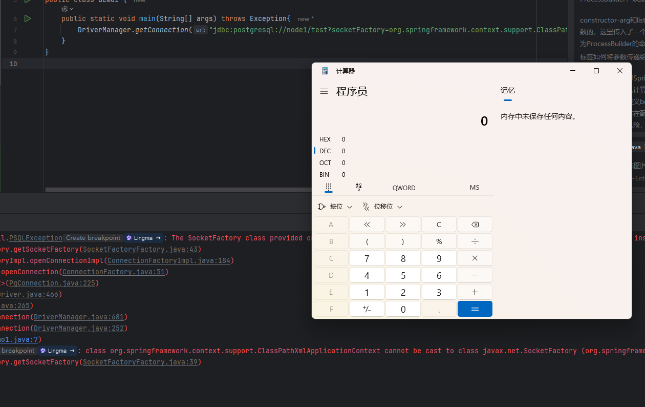
Task: Open DriverManager.java:681 stack trace link
Action: click(78, 317)
